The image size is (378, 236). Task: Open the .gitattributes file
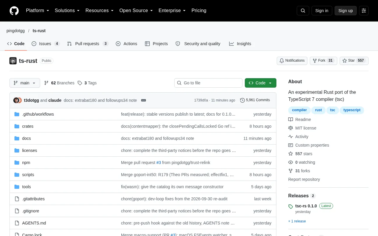tap(33, 199)
